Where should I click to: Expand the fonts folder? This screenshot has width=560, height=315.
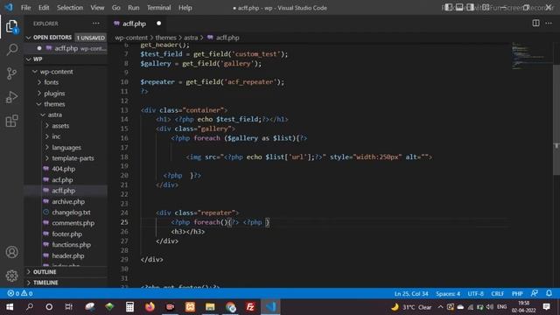point(51,82)
